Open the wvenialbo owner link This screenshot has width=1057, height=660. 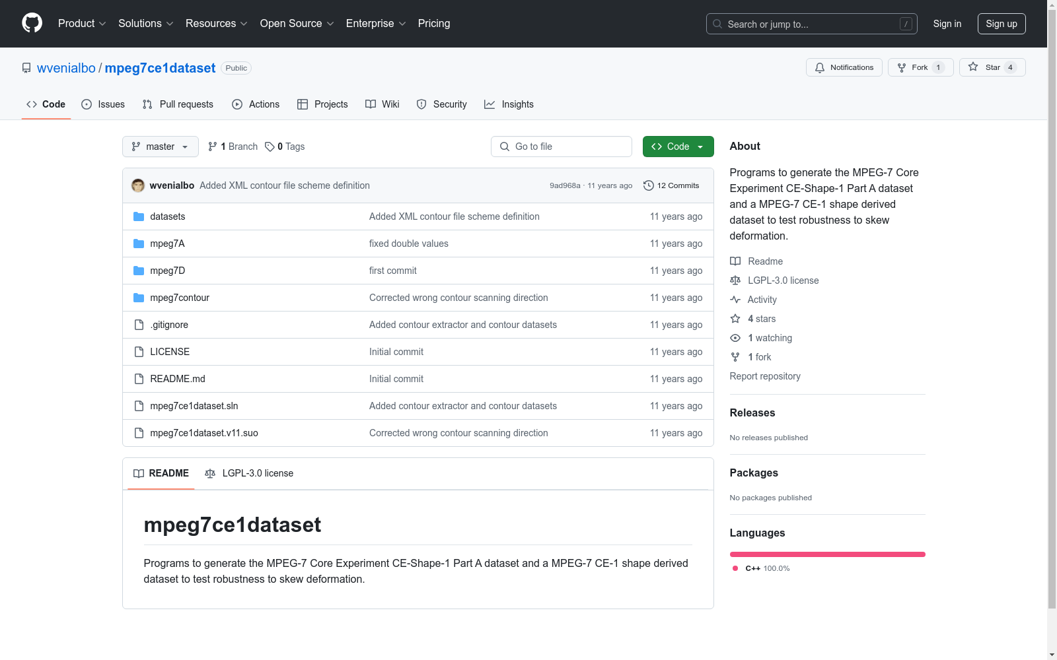(x=66, y=68)
